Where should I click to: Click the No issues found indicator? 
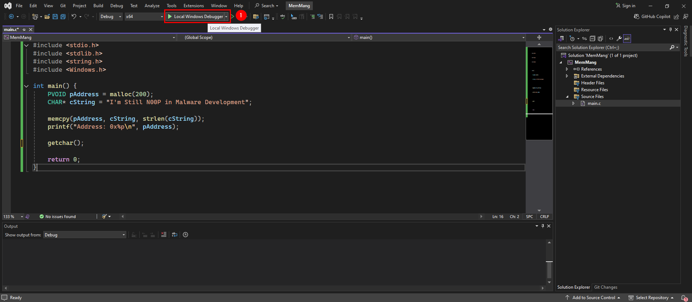pos(58,217)
